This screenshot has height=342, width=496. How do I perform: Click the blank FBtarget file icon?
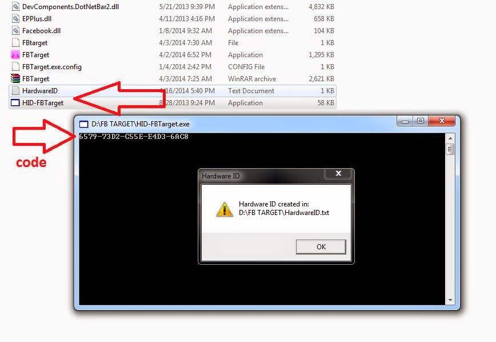tap(15, 43)
